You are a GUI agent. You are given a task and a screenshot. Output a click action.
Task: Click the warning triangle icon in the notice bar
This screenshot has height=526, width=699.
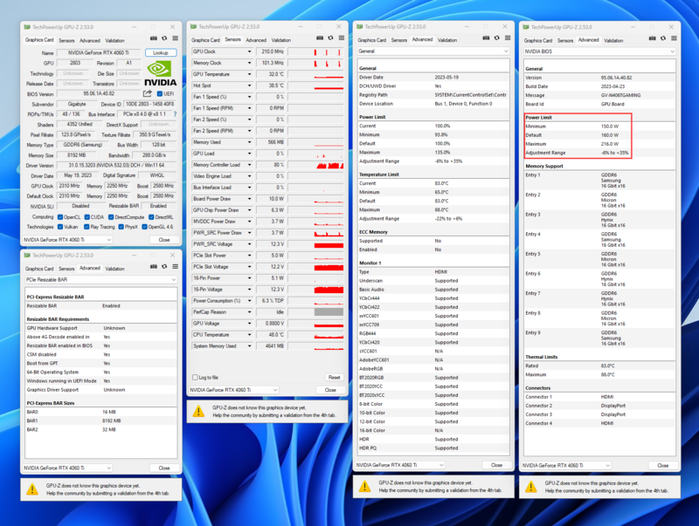coord(198,410)
